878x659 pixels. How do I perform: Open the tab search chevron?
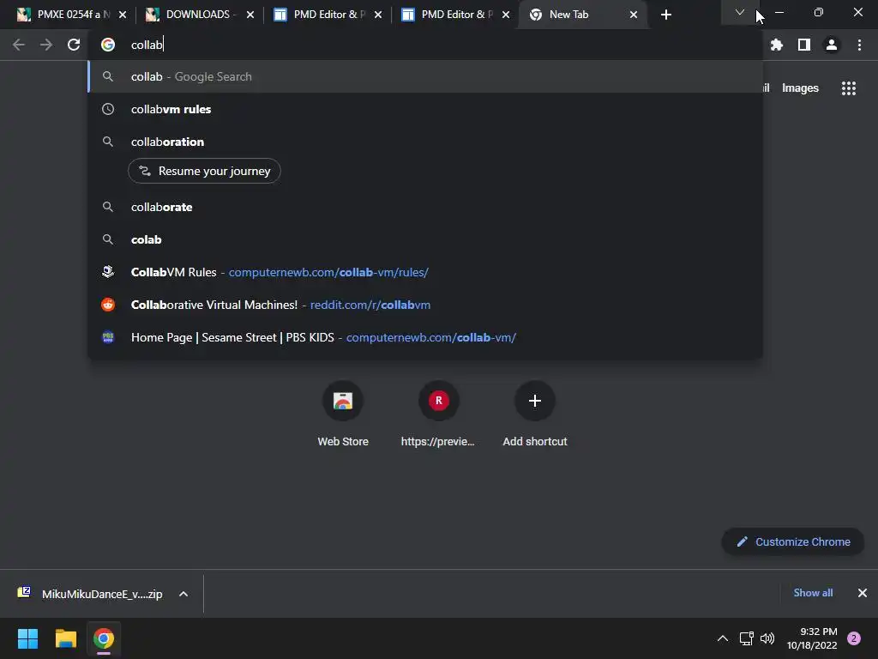point(740,12)
